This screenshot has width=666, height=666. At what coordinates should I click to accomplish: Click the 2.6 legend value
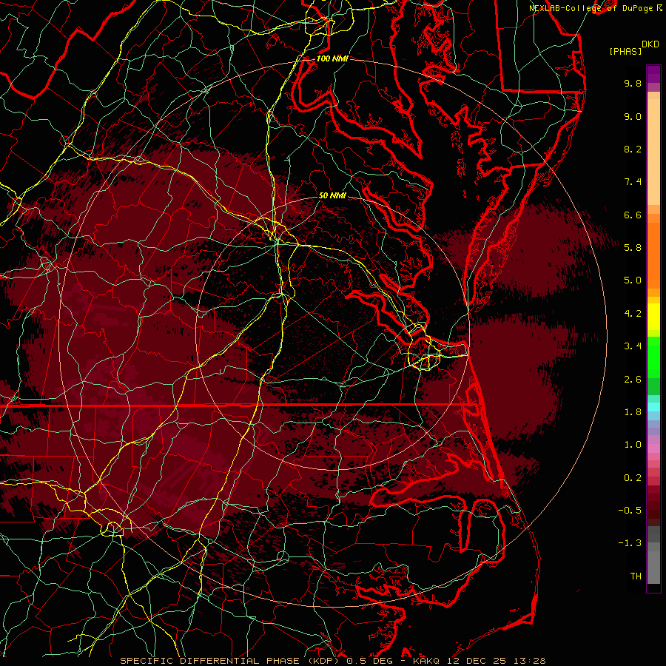pyautogui.click(x=633, y=380)
